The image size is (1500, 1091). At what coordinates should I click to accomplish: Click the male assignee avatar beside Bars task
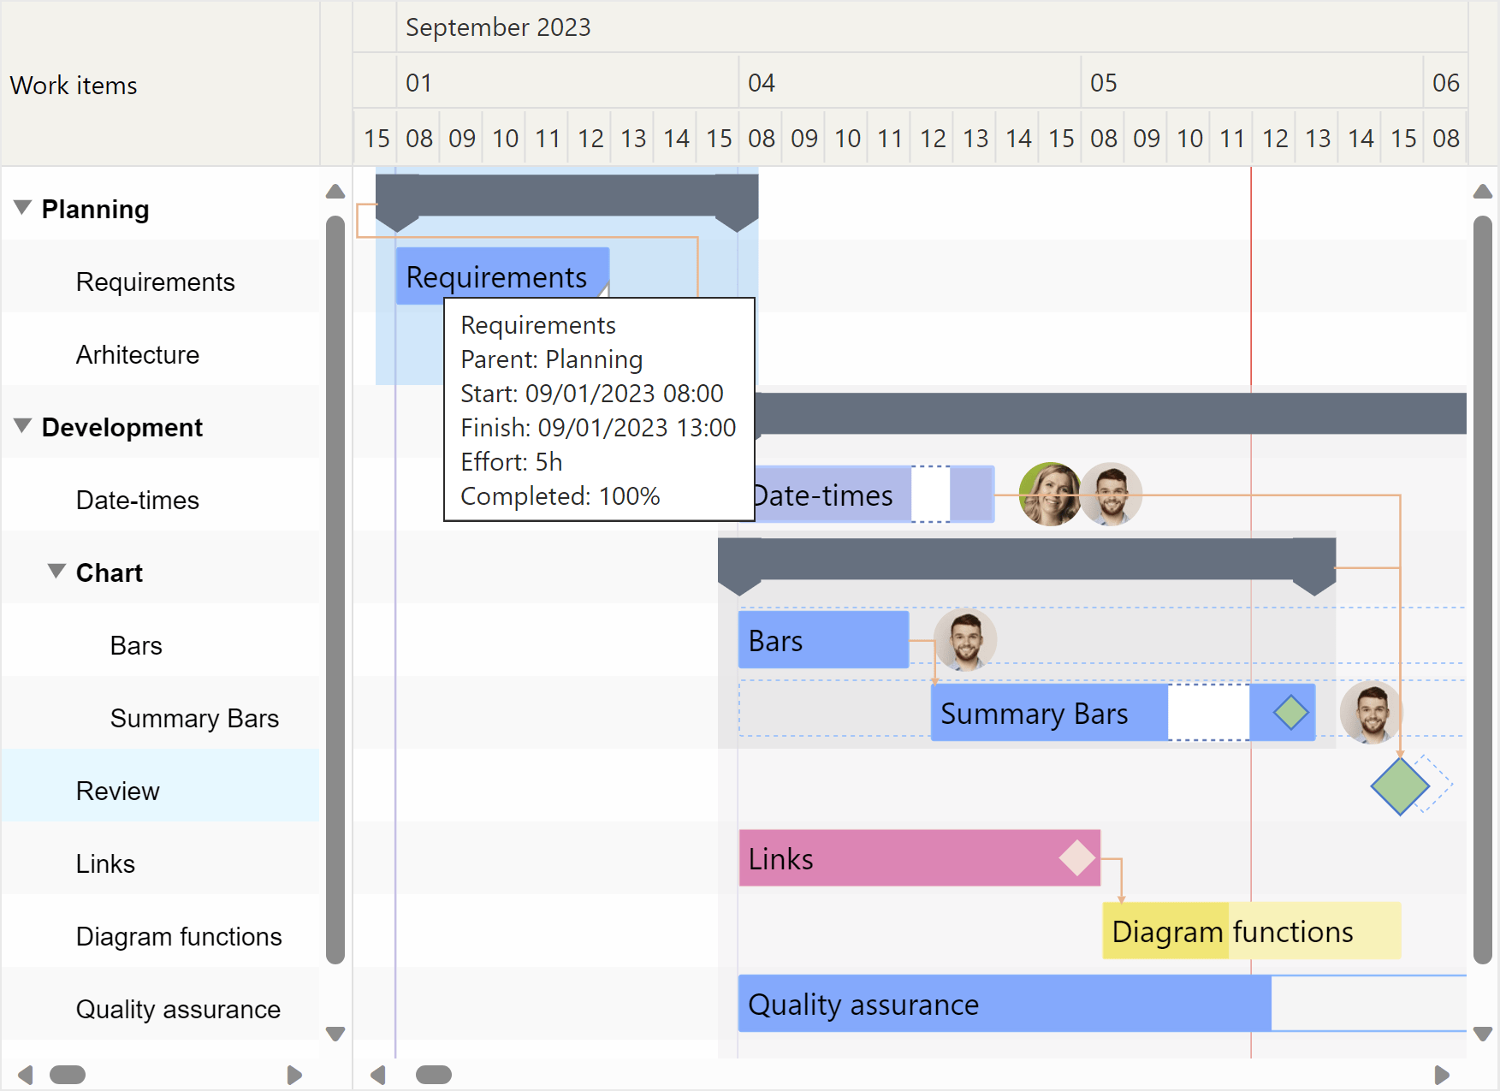tap(965, 640)
